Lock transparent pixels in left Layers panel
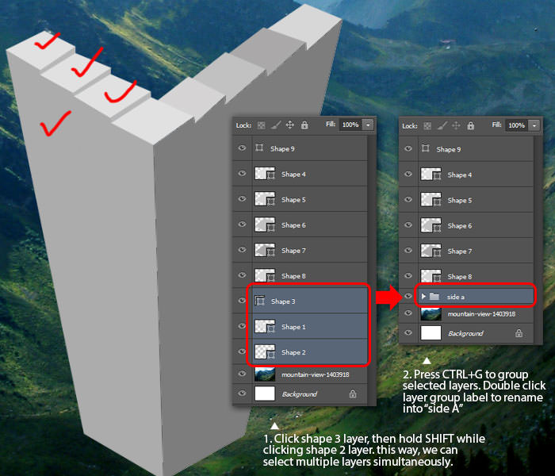555x476 pixels. tap(261, 125)
